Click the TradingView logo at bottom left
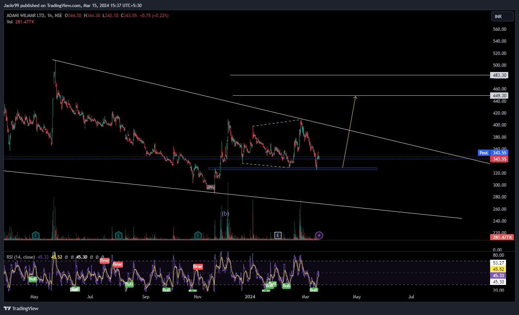The image size is (519, 315). click(21, 308)
